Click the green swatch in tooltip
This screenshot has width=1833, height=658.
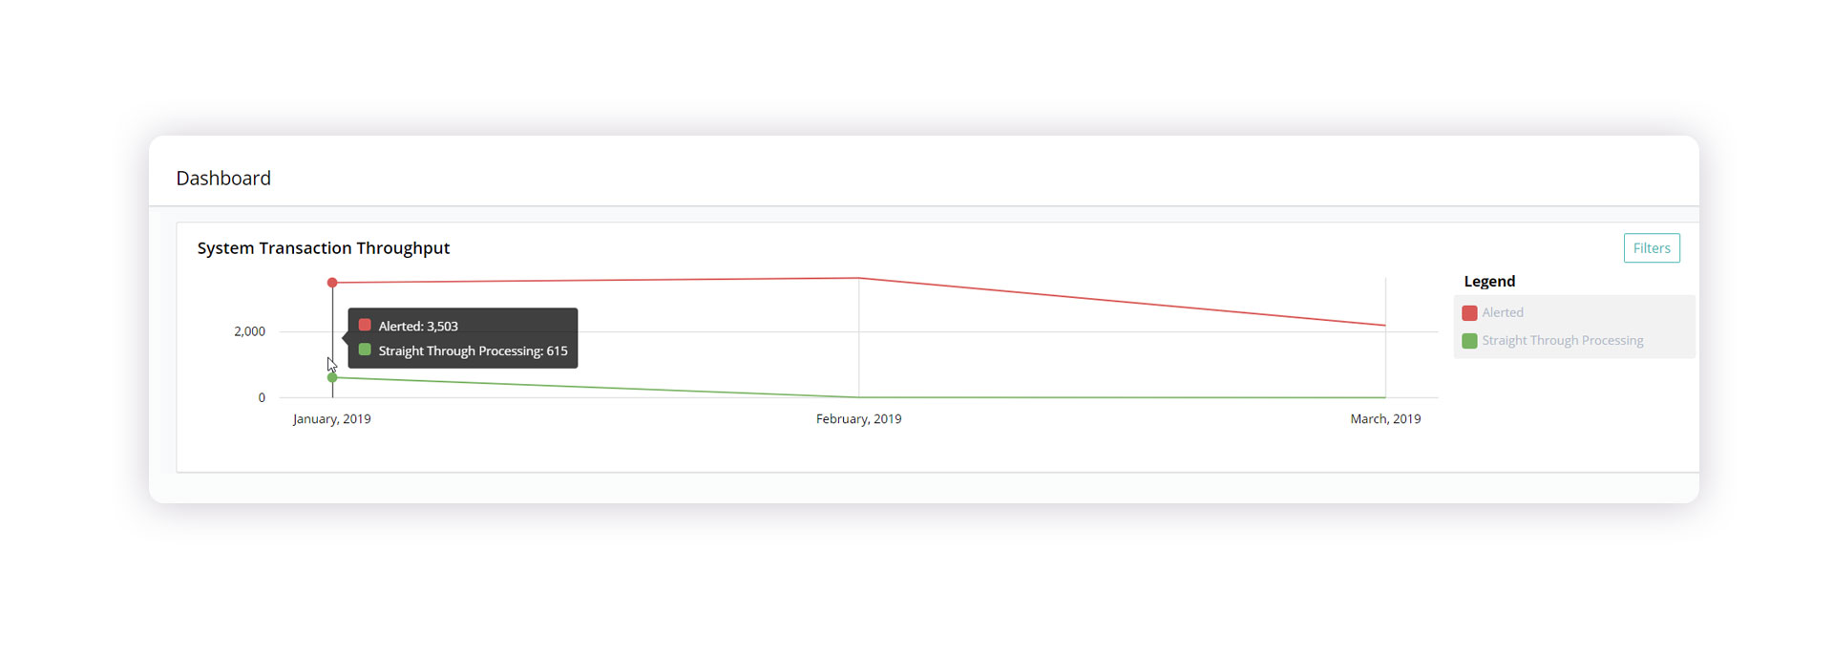(365, 350)
